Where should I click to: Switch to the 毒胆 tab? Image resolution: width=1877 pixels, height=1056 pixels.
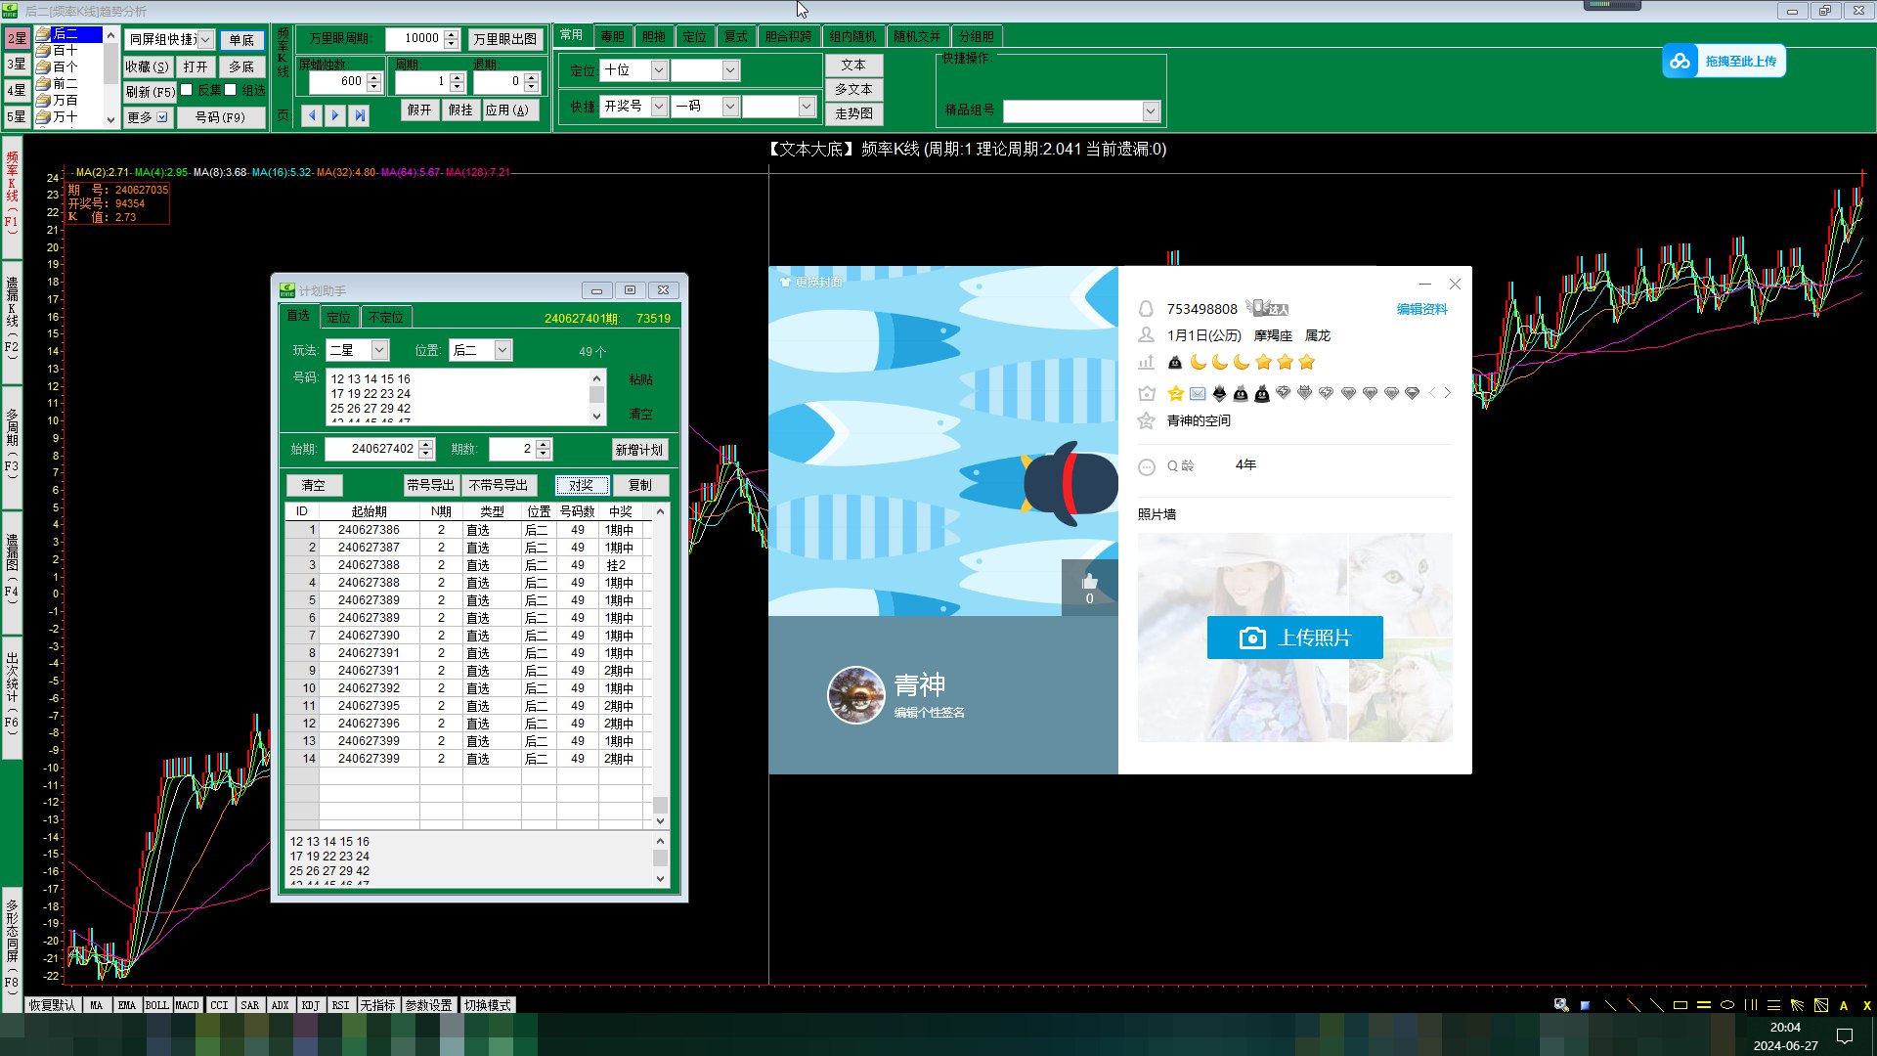click(613, 36)
